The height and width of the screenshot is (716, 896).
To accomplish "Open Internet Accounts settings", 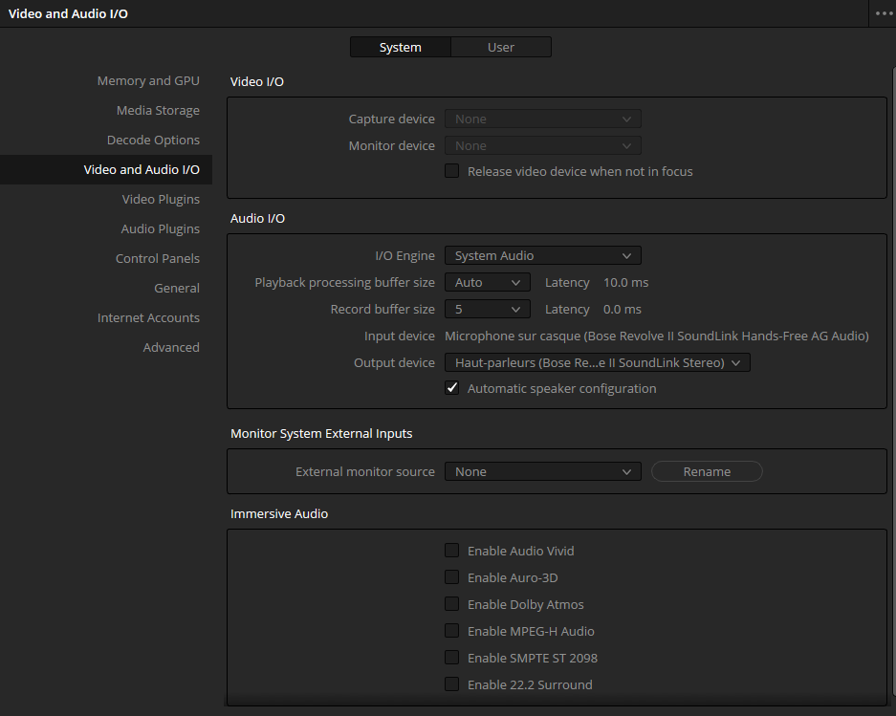I will click(148, 318).
